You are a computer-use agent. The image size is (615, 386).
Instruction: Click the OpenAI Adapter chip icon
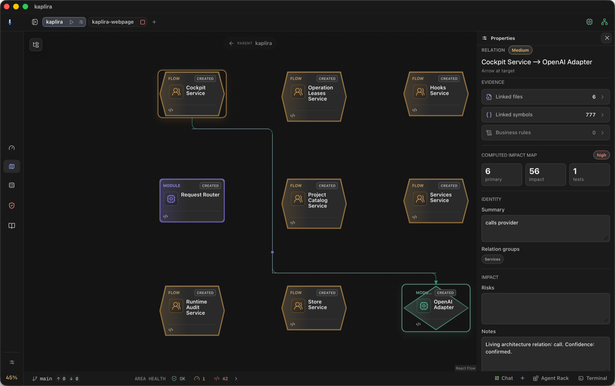[424, 306]
